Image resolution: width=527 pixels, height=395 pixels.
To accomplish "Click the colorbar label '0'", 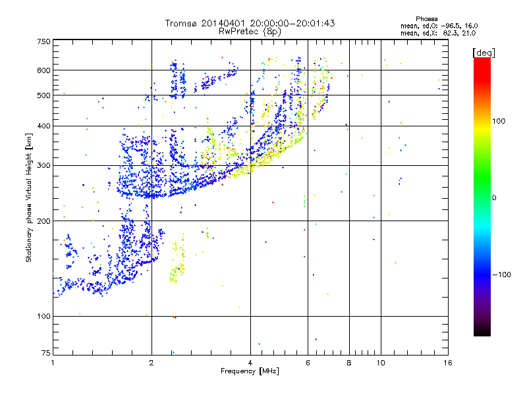I will point(494,198).
